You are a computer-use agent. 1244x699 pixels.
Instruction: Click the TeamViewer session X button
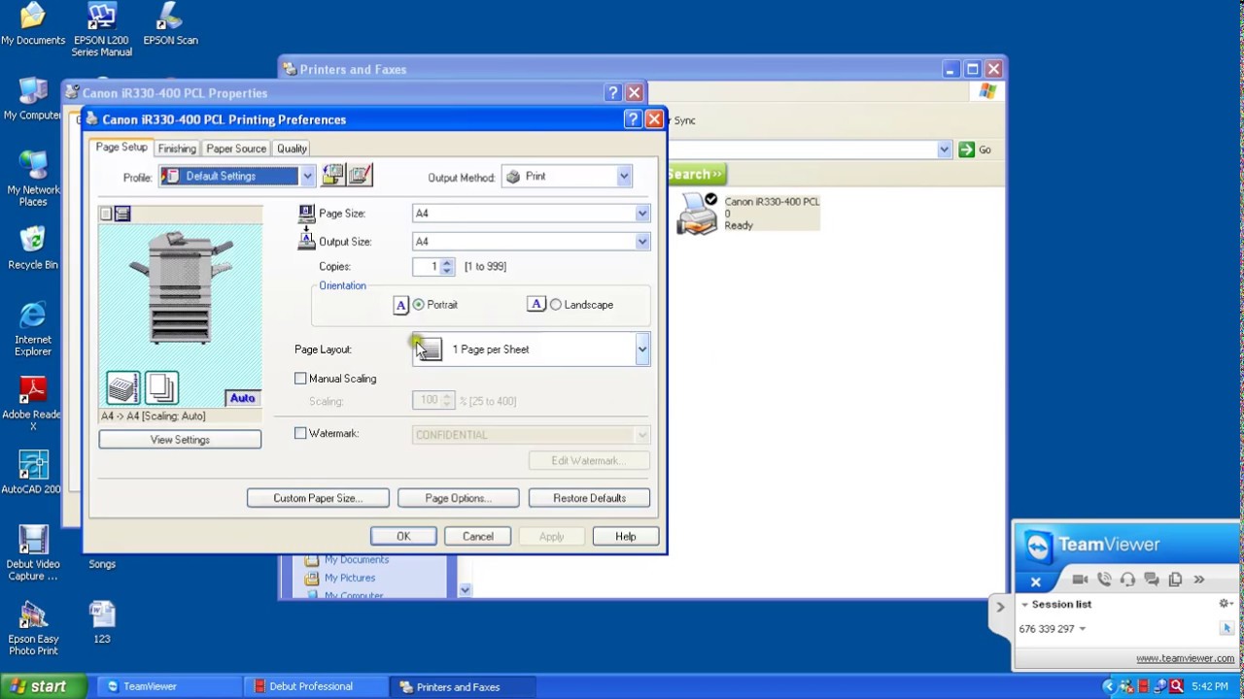click(x=1036, y=582)
